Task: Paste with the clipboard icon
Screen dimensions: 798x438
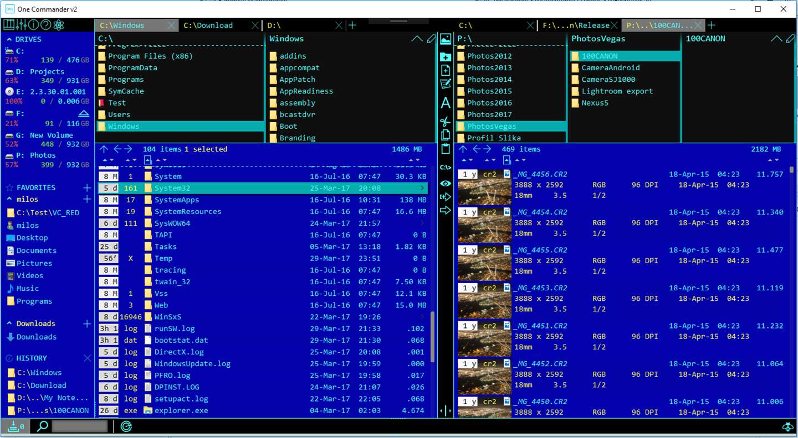Action: 446,149
